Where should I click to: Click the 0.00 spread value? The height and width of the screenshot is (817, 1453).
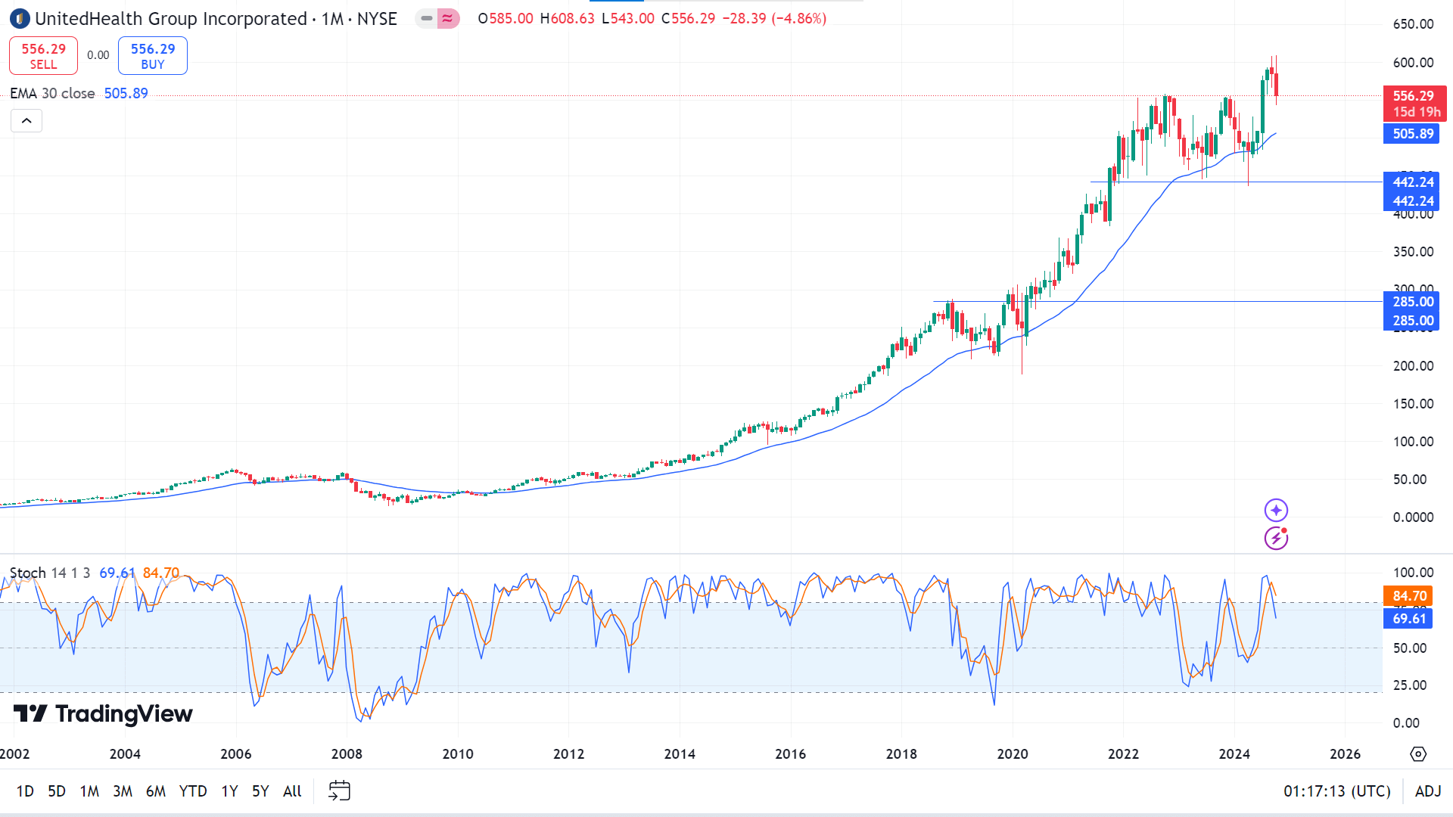[x=98, y=55]
